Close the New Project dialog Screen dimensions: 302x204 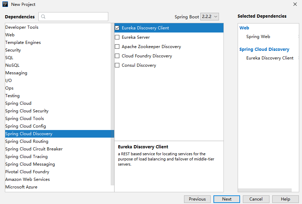pyautogui.click(x=295, y=4)
